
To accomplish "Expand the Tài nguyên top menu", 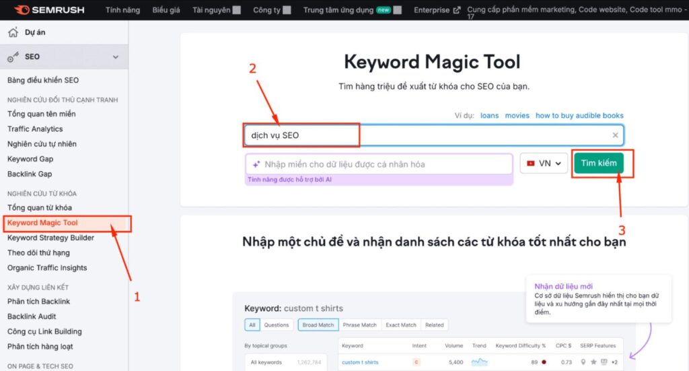I will [x=236, y=10].
